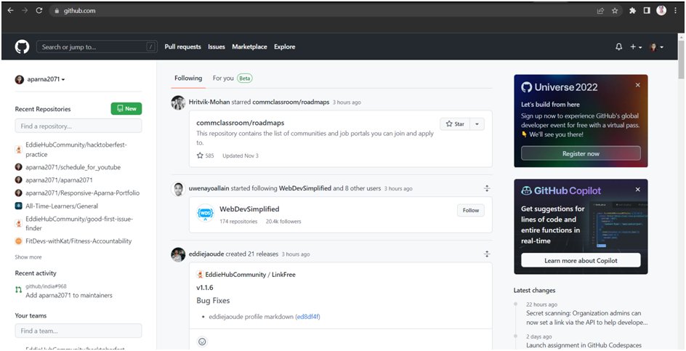This screenshot has width=686, height=351.
Task: Open Secret scanning changelog entry
Action: 587,318
